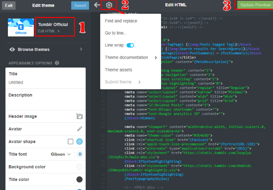Image resolution: width=273 pixels, height=190 pixels.
Task: Toggle the Line wrap switch
Action: [x=130, y=45]
